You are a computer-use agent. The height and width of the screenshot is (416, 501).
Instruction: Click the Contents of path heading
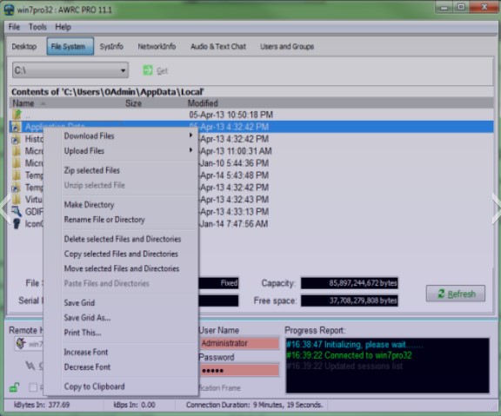(x=108, y=92)
